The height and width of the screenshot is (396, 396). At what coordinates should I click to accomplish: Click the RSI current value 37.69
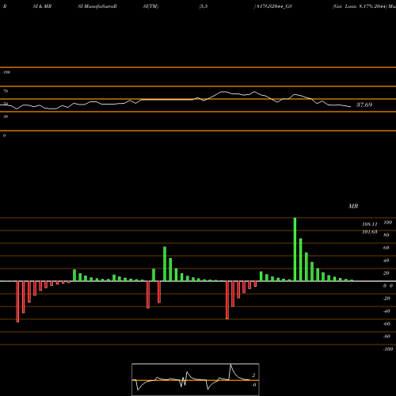364,105
